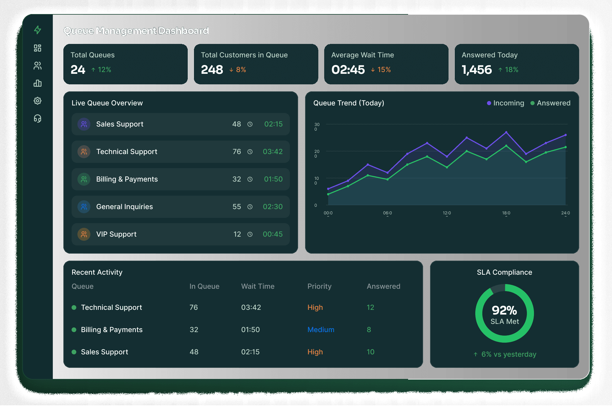
Task: Click the down arrow beside 8% in Customers card
Action: click(x=231, y=70)
